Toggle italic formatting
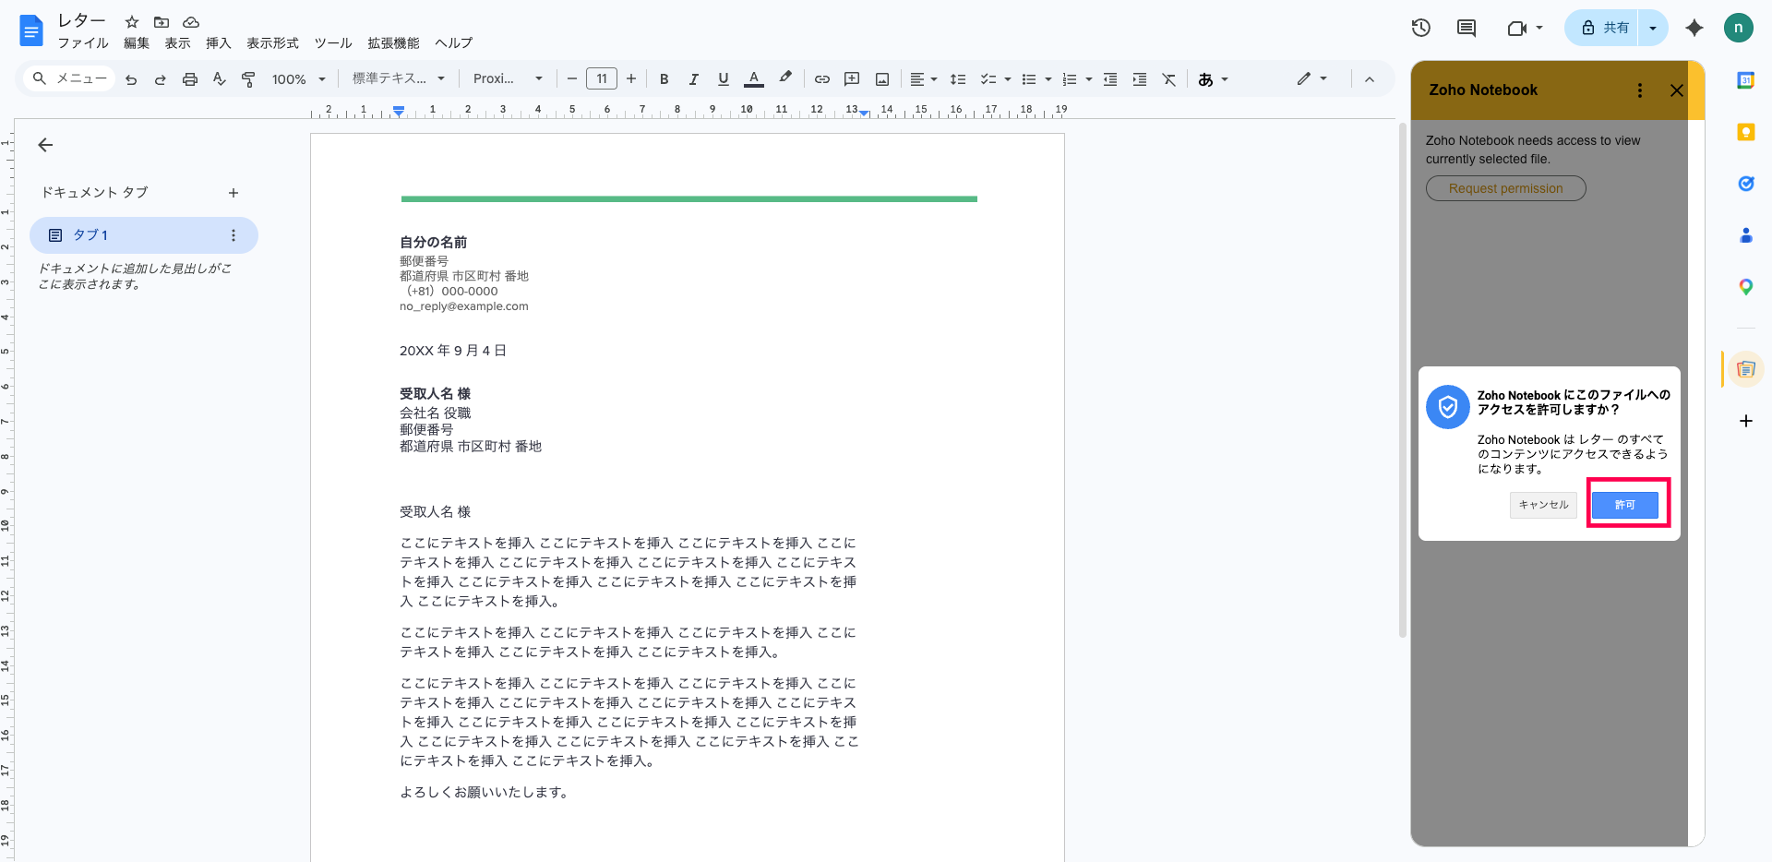This screenshot has width=1772, height=862. (693, 79)
